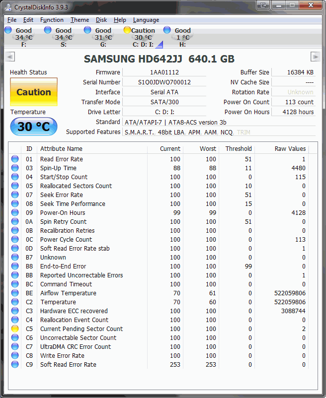Click the Transfer Mode field SATA/300
Viewport: 326px width, 398px height.
pos(164,102)
